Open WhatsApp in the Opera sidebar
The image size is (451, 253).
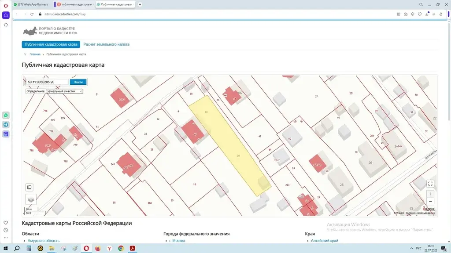[6, 115]
